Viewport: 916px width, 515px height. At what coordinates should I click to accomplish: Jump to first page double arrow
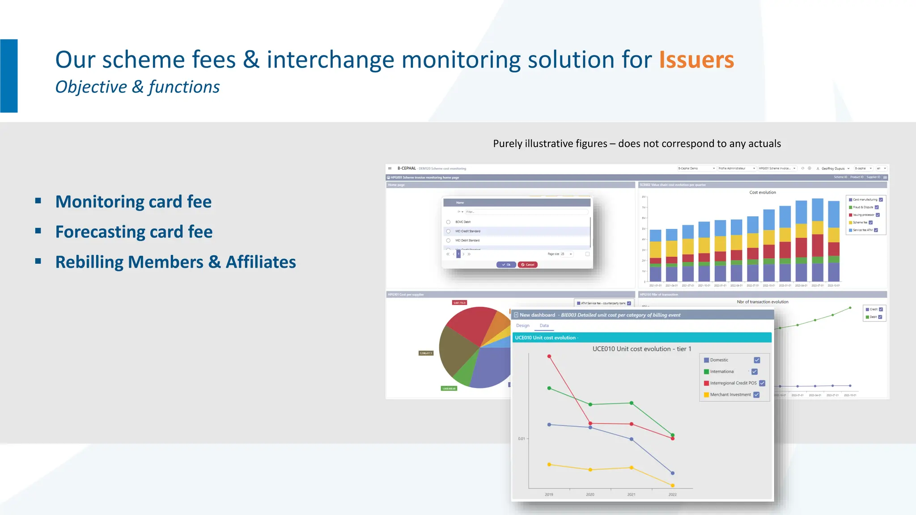448,254
